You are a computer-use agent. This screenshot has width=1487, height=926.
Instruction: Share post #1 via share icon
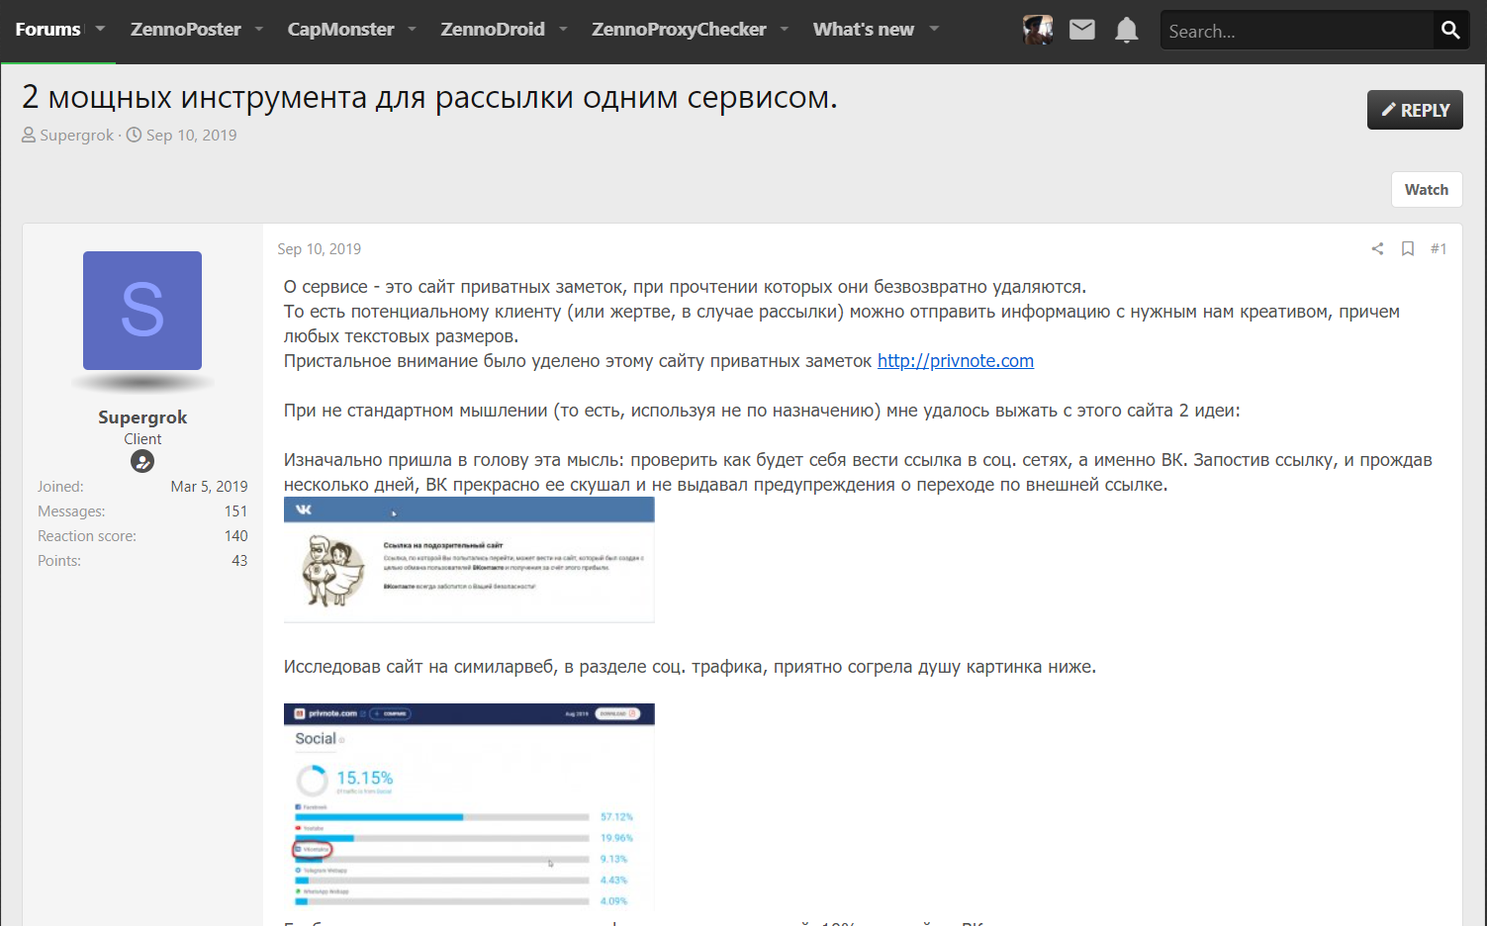tap(1377, 249)
